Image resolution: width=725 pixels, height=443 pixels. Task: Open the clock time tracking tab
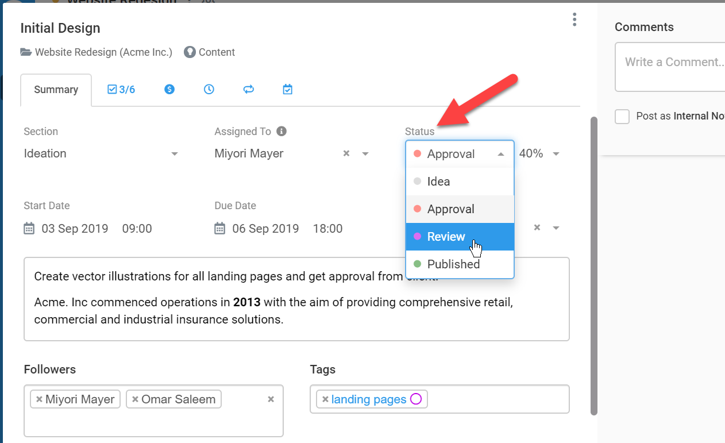[x=209, y=90]
